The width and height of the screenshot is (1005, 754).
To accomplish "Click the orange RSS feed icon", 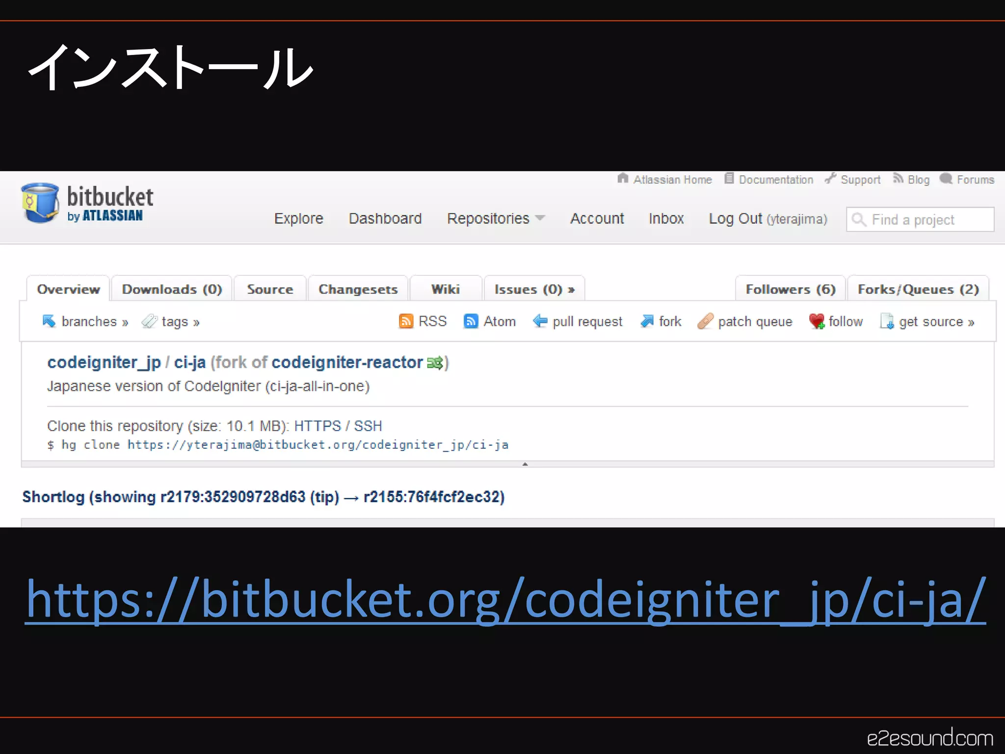I will click(406, 321).
